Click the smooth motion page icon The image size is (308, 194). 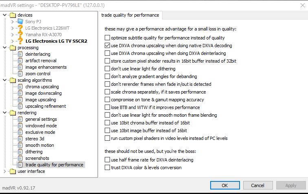tap(20, 145)
